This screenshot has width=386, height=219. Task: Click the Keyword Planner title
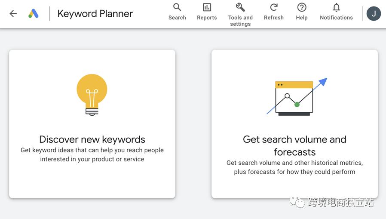tap(95, 14)
